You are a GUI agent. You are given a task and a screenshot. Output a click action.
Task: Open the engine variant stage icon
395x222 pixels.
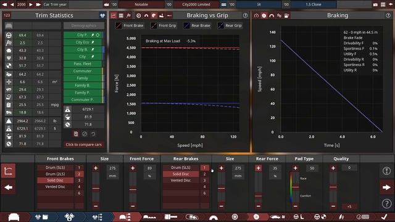coord(69,217)
